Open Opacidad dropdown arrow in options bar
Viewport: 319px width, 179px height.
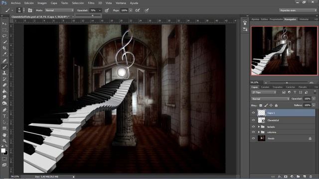pyautogui.click(x=100, y=10)
